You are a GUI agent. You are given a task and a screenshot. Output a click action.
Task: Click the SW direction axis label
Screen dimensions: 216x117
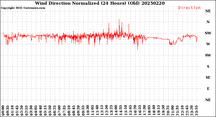(208, 55)
